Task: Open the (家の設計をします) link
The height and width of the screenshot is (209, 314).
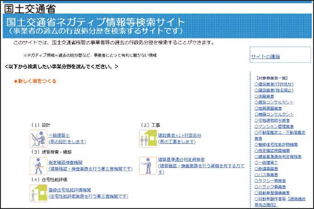Action: [x=67, y=142]
